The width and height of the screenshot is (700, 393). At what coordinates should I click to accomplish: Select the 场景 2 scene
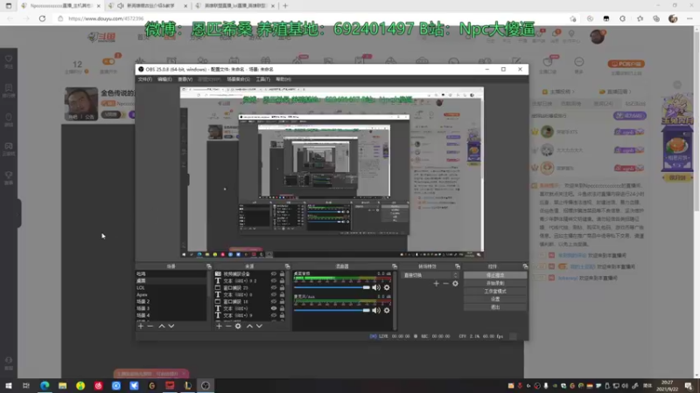point(171,301)
